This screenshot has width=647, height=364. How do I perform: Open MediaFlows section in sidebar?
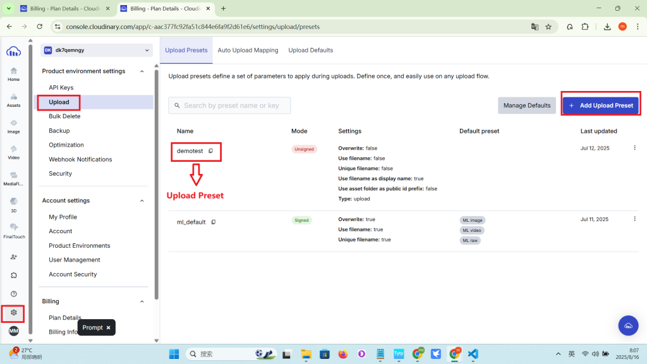tap(14, 179)
